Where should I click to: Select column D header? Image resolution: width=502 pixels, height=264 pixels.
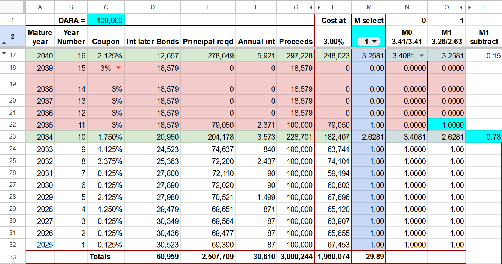pyautogui.click(x=152, y=7)
